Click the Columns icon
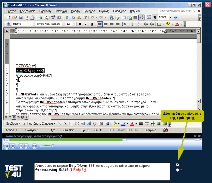Viewport: 212px width, 183px height. coord(135,18)
